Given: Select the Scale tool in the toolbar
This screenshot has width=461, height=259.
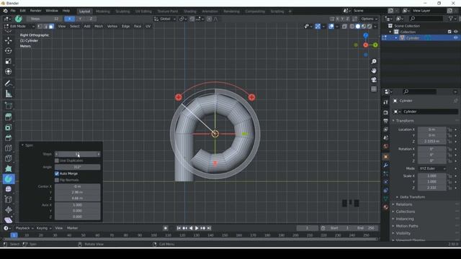Looking at the screenshot, I should pyautogui.click(x=8, y=61).
